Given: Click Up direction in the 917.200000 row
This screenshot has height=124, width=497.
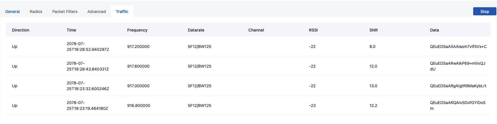Looking at the screenshot, I should [15, 47].
